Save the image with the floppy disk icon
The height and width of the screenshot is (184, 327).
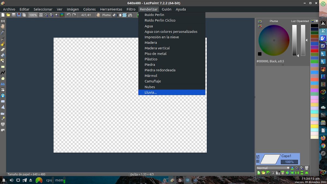13,15
